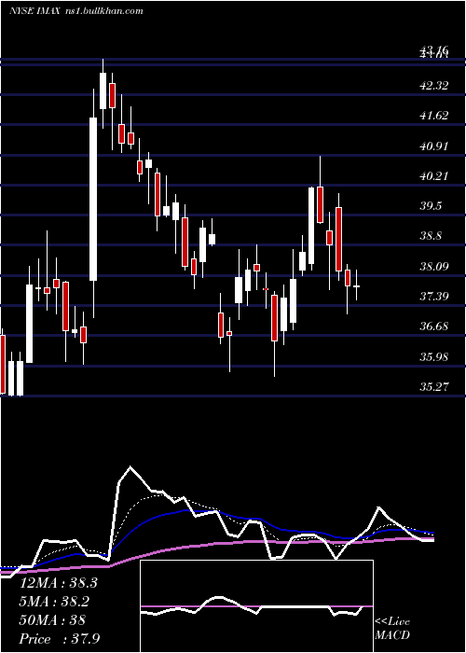Image resolution: width=466 pixels, height=653 pixels.
Task: Select the 37.39 price axis label
Action: pyautogui.click(x=434, y=297)
